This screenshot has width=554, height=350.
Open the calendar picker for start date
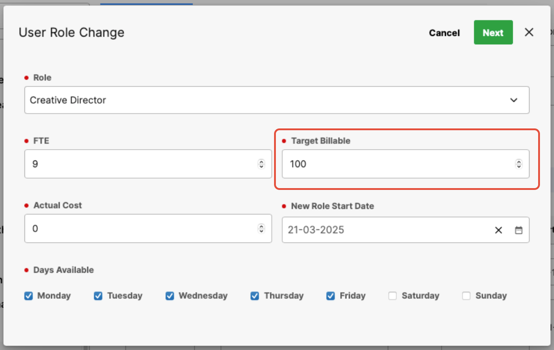519,230
